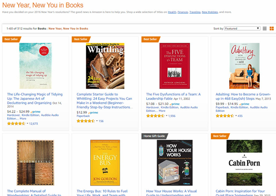Open the Finances category link
This screenshot has width=276, height=196.
[183, 12]
